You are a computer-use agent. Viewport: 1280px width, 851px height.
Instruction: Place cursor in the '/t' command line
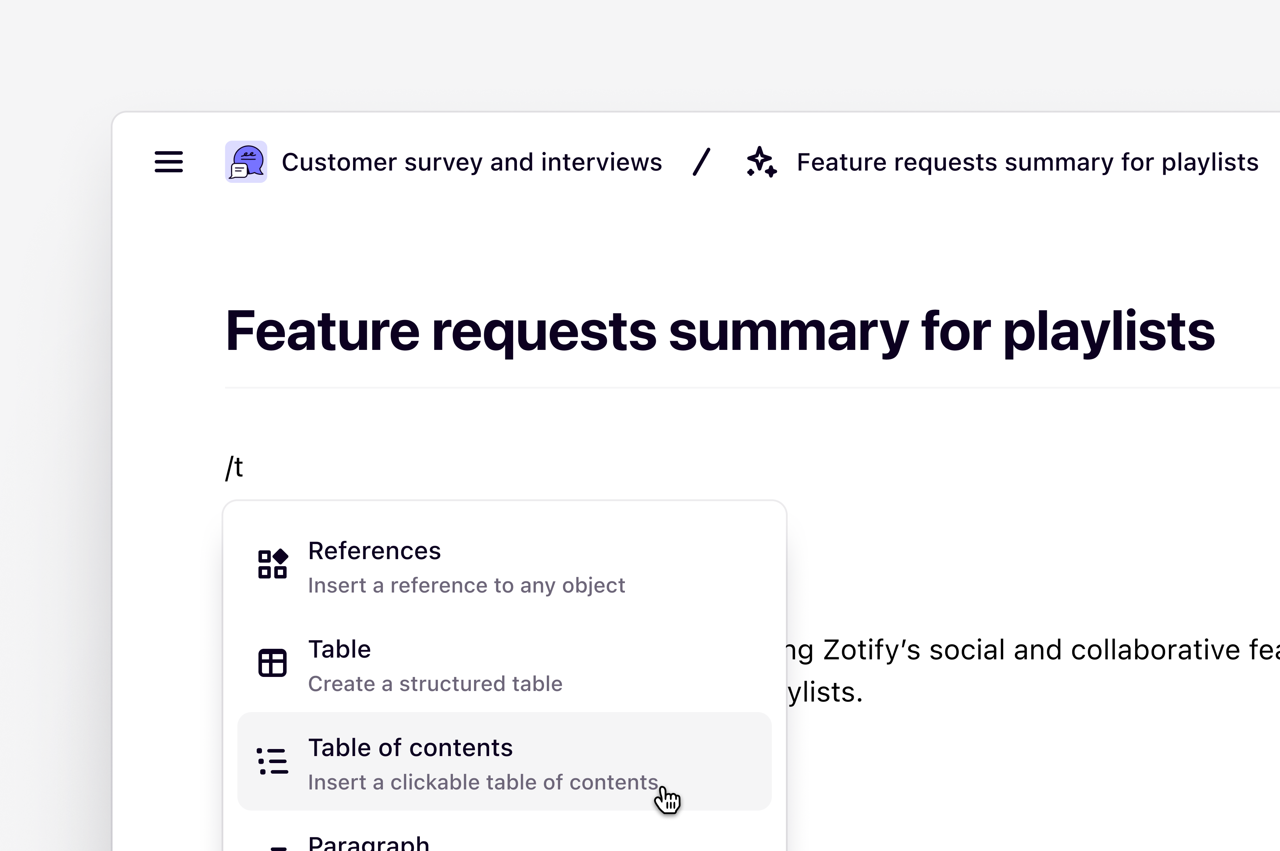click(x=235, y=468)
